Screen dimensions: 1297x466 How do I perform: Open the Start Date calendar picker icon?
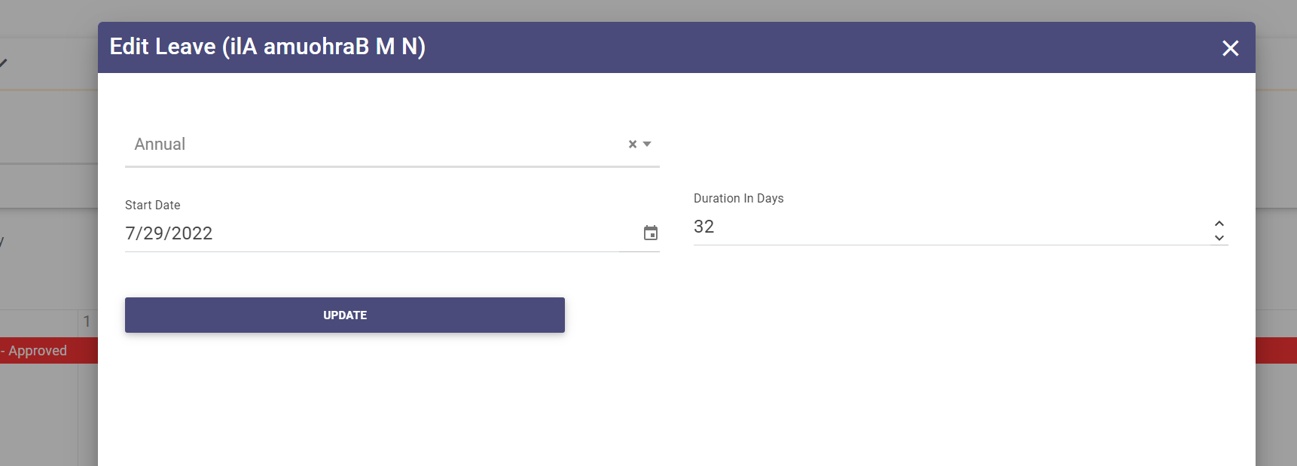(651, 233)
